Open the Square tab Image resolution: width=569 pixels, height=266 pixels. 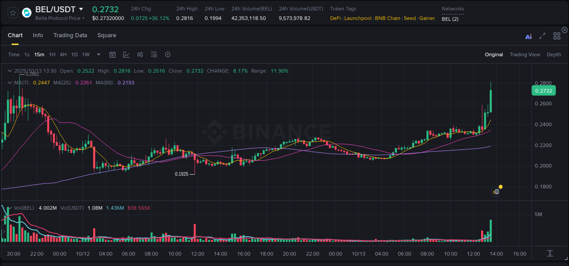coord(107,35)
